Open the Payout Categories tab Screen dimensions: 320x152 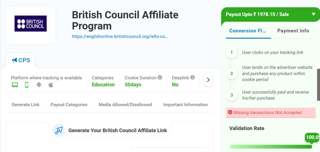[69, 105]
